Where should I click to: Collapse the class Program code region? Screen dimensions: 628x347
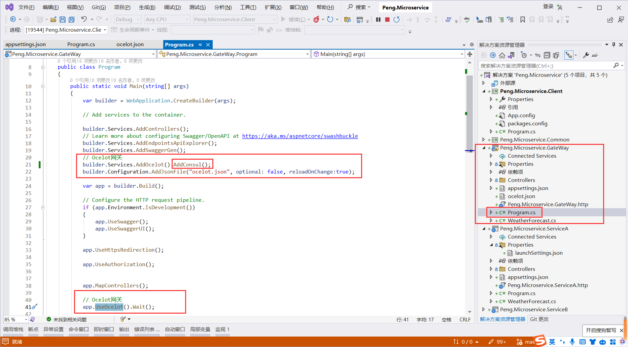coord(43,67)
